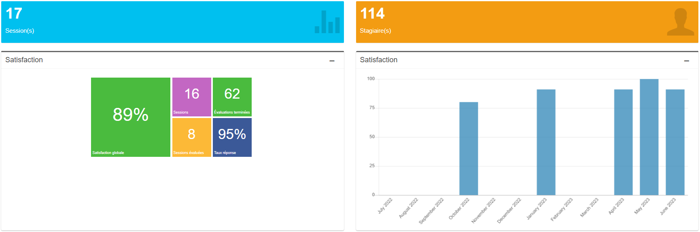The height and width of the screenshot is (232, 700).
Task: Click the blue 95% Taux réponse tile
Action: 232,137
